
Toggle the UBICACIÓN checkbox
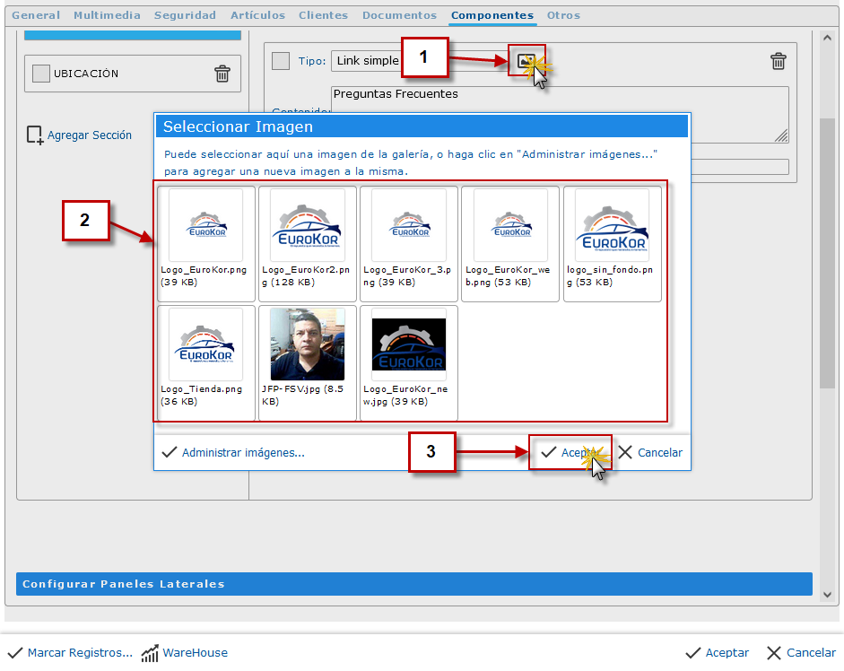coord(40,74)
